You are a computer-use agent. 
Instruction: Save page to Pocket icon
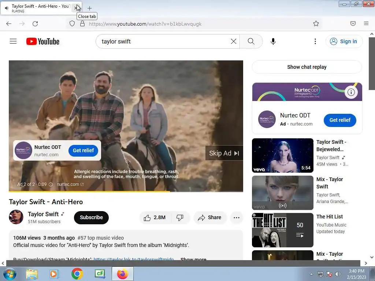click(353, 23)
